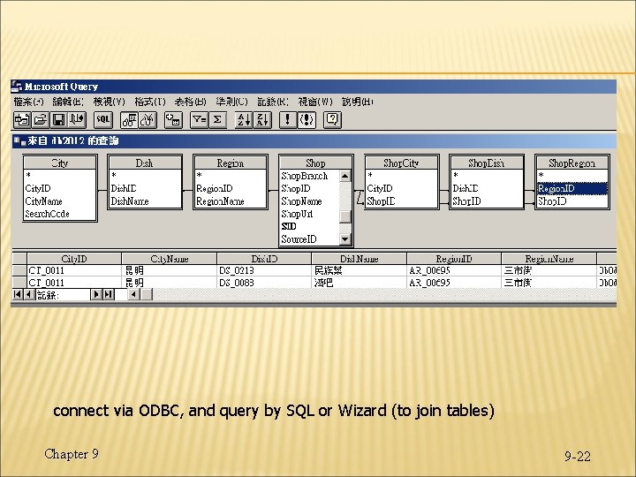Open the 檢視 (View) menu
The width and height of the screenshot is (636, 477).
pyautogui.click(x=110, y=102)
